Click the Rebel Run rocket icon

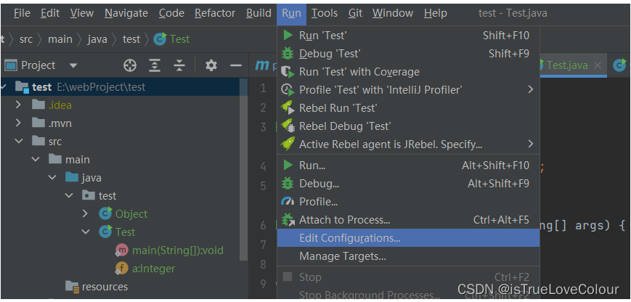tap(288, 107)
